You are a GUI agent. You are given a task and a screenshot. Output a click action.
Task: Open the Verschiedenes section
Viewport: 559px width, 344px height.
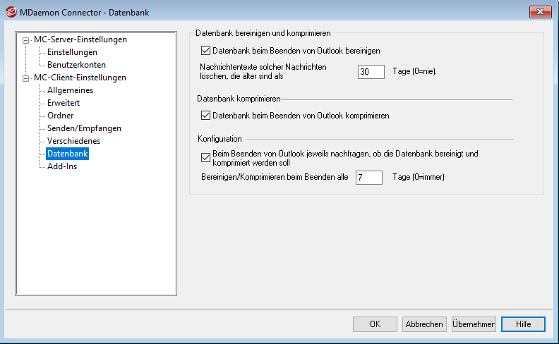coord(73,141)
